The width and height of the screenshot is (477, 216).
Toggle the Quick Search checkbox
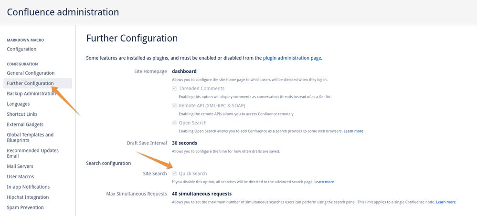(x=174, y=174)
